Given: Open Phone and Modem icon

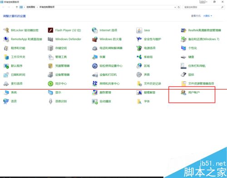Looking at the screenshot, I should [x=95, y=48].
